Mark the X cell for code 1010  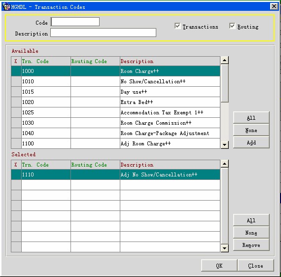coord(16,81)
